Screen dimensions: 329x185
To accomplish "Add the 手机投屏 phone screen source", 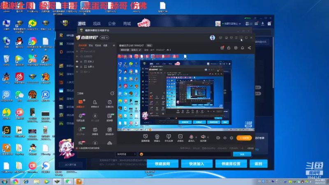I will point(169,138).
